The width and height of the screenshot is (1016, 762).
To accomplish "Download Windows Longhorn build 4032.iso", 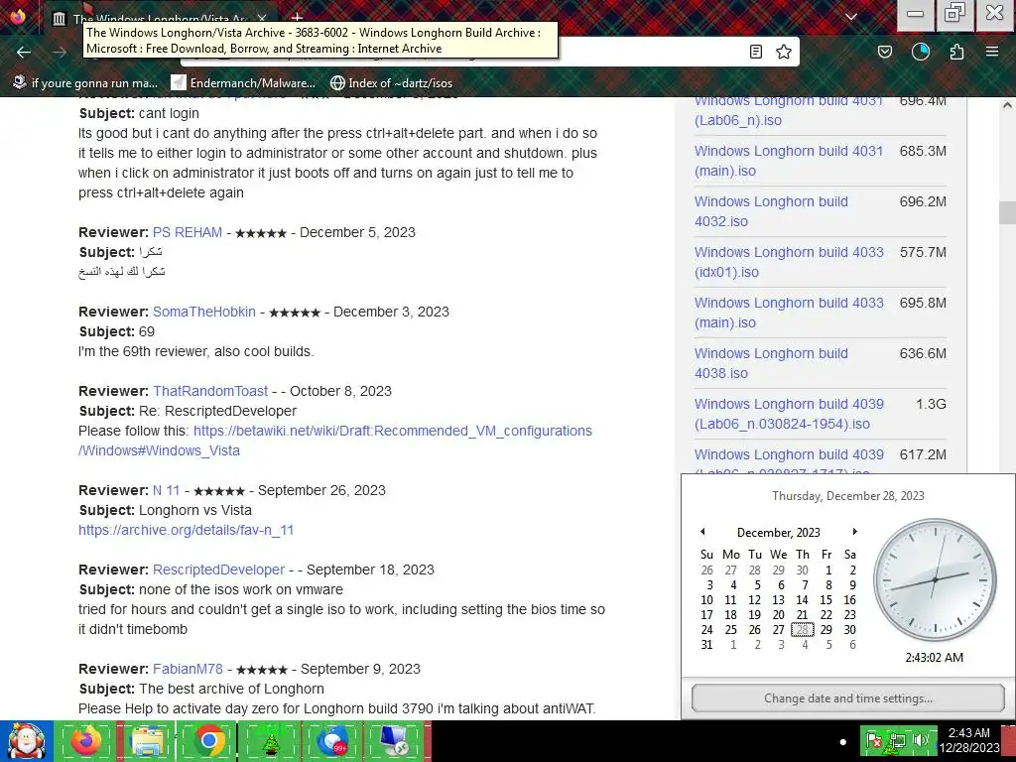I will click(771, 211).
